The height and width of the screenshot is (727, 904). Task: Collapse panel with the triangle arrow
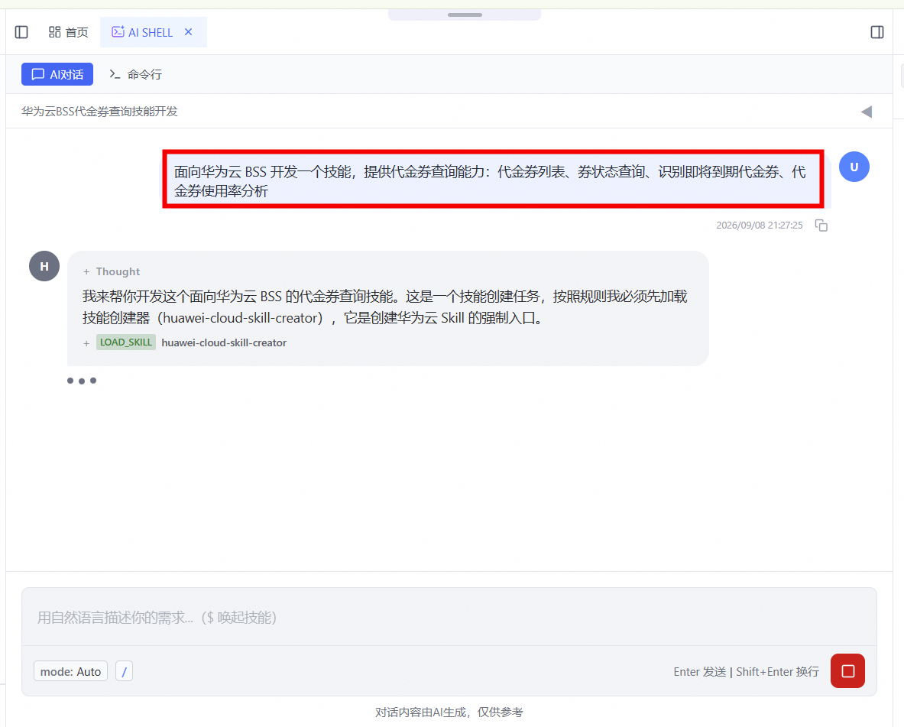(x=866, y=112)
